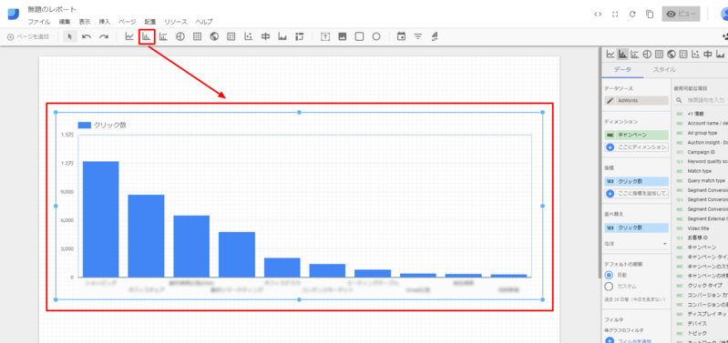Open the 挿入 menu
The width and height of the screenshot is (728, 343).
coord(105,22)
